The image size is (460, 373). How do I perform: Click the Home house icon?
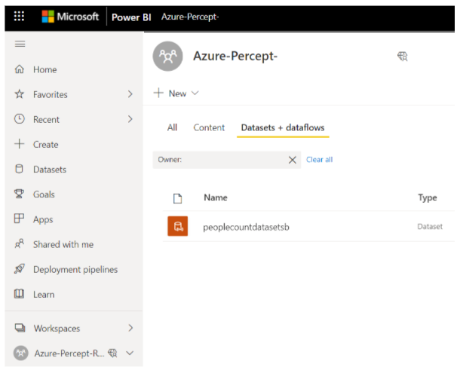[20, 69]
